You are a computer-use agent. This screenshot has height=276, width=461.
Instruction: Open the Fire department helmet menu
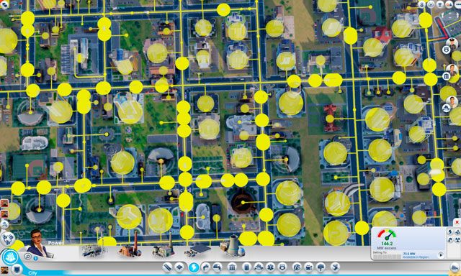coord(259,267)
